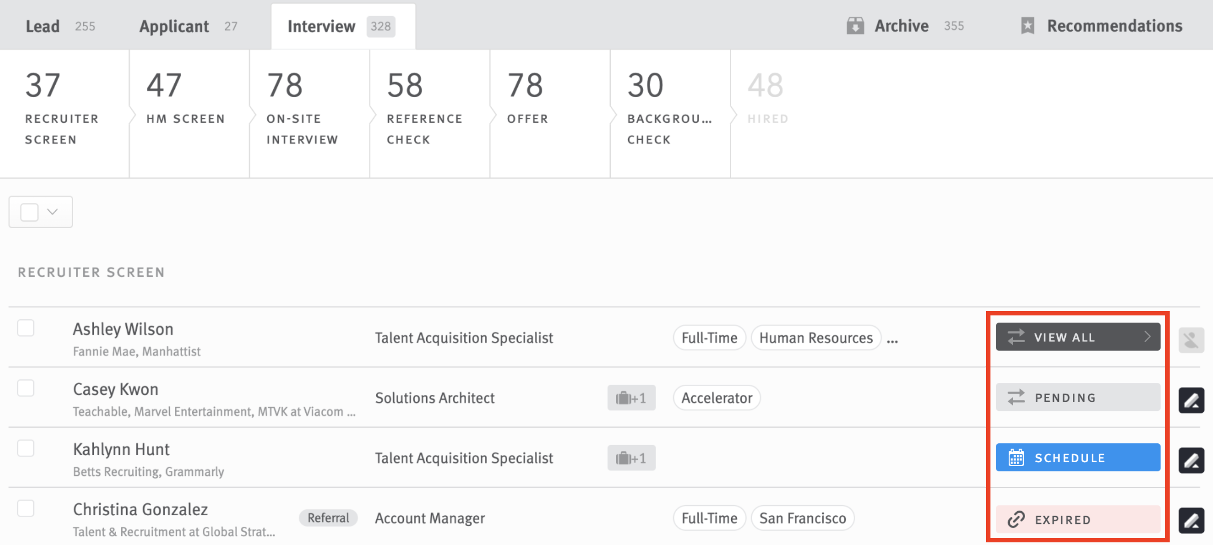The image size is (1213, 545).
Task: Select Casey Kwon's row checkbox
Action: tap(26, 388)
